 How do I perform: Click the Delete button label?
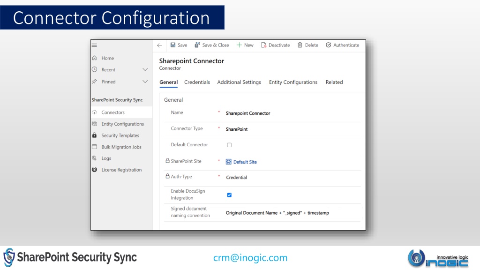tap(312, 45)
